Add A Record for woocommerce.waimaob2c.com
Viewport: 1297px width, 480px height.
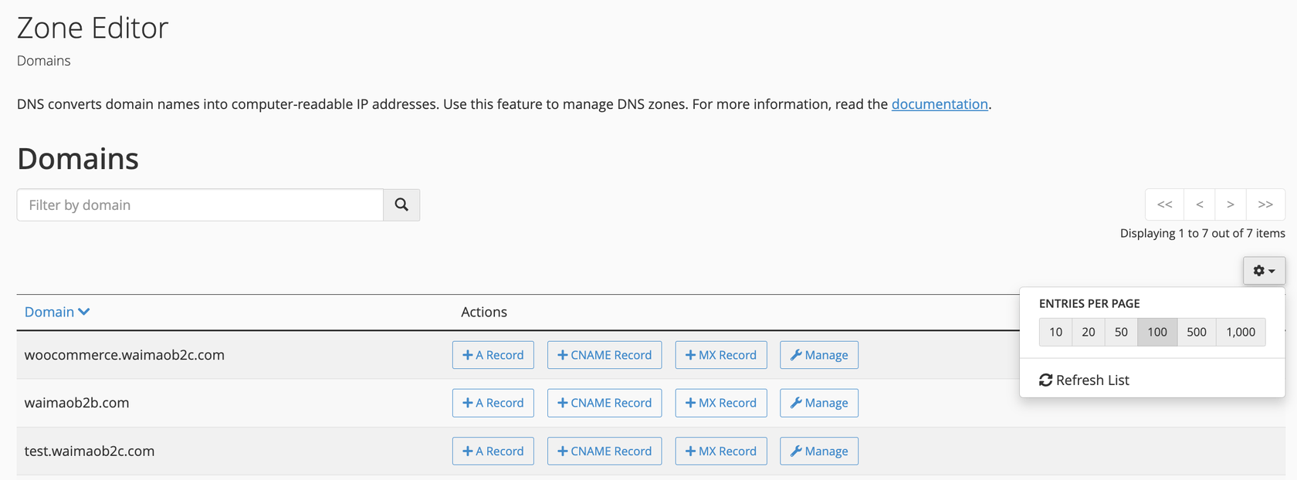pyautogui.click(x=493, y=355)
